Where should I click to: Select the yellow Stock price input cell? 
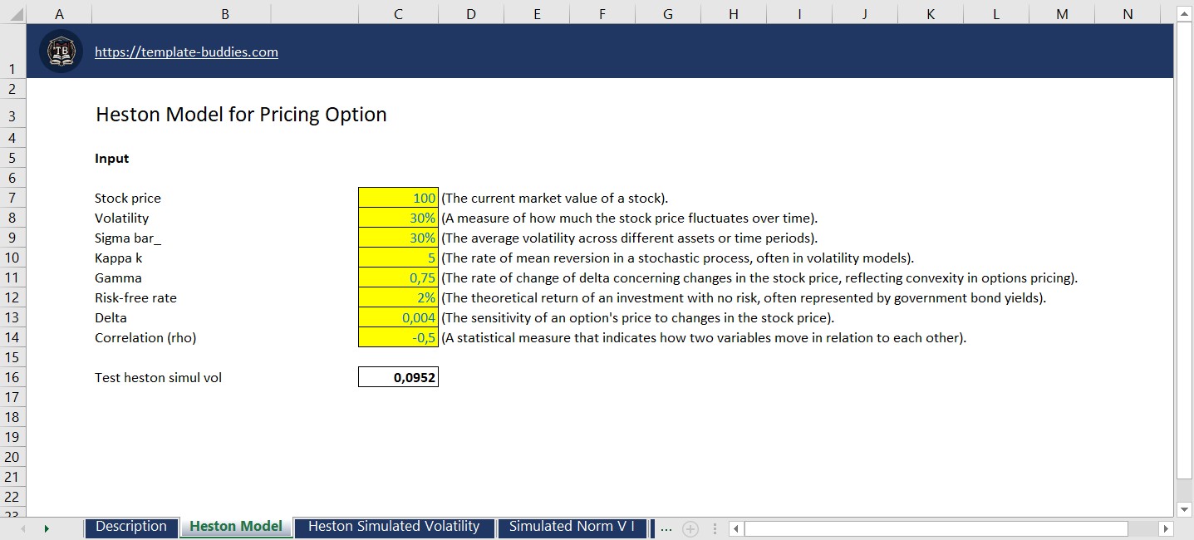(x=398, y=198)
